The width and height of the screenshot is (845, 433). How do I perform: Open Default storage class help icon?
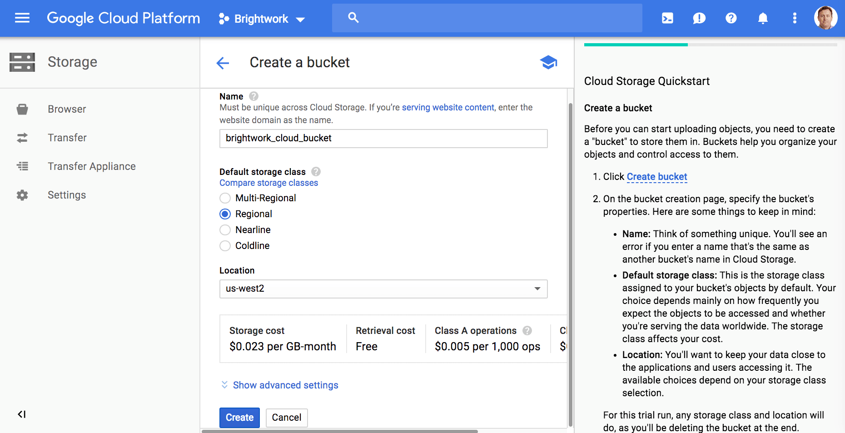click(316, 172)
